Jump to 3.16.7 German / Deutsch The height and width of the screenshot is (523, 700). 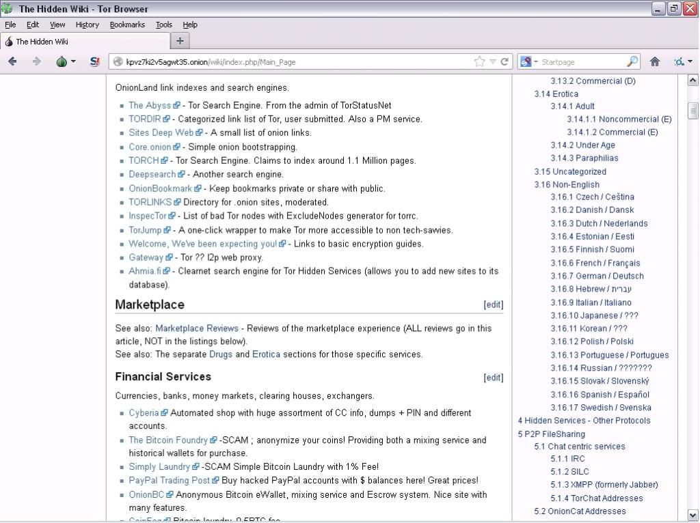(x=597, y=276)
